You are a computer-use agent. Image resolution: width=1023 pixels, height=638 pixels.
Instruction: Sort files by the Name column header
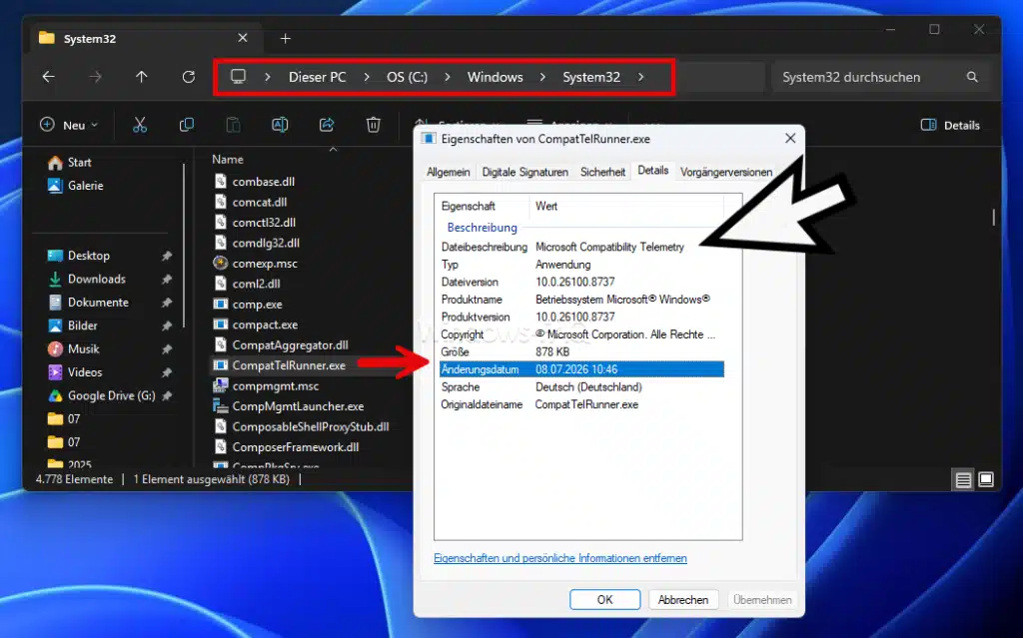coord(228,159)
